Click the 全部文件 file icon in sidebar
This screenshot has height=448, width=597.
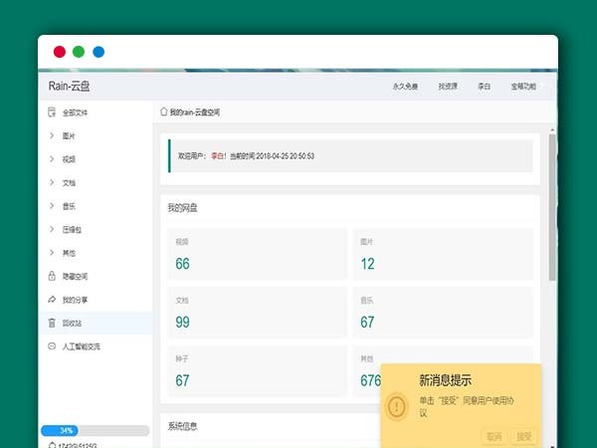coord(52,112)
